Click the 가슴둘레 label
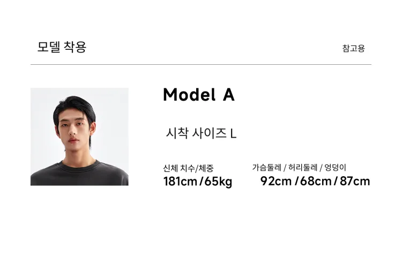Viewport: 402px width, 272px height. click(x=266, y=168)
